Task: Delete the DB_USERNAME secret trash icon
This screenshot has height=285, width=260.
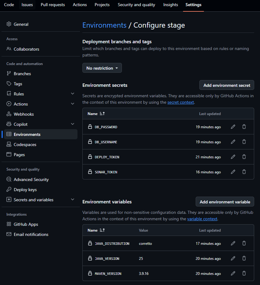Action: [244, 142]
